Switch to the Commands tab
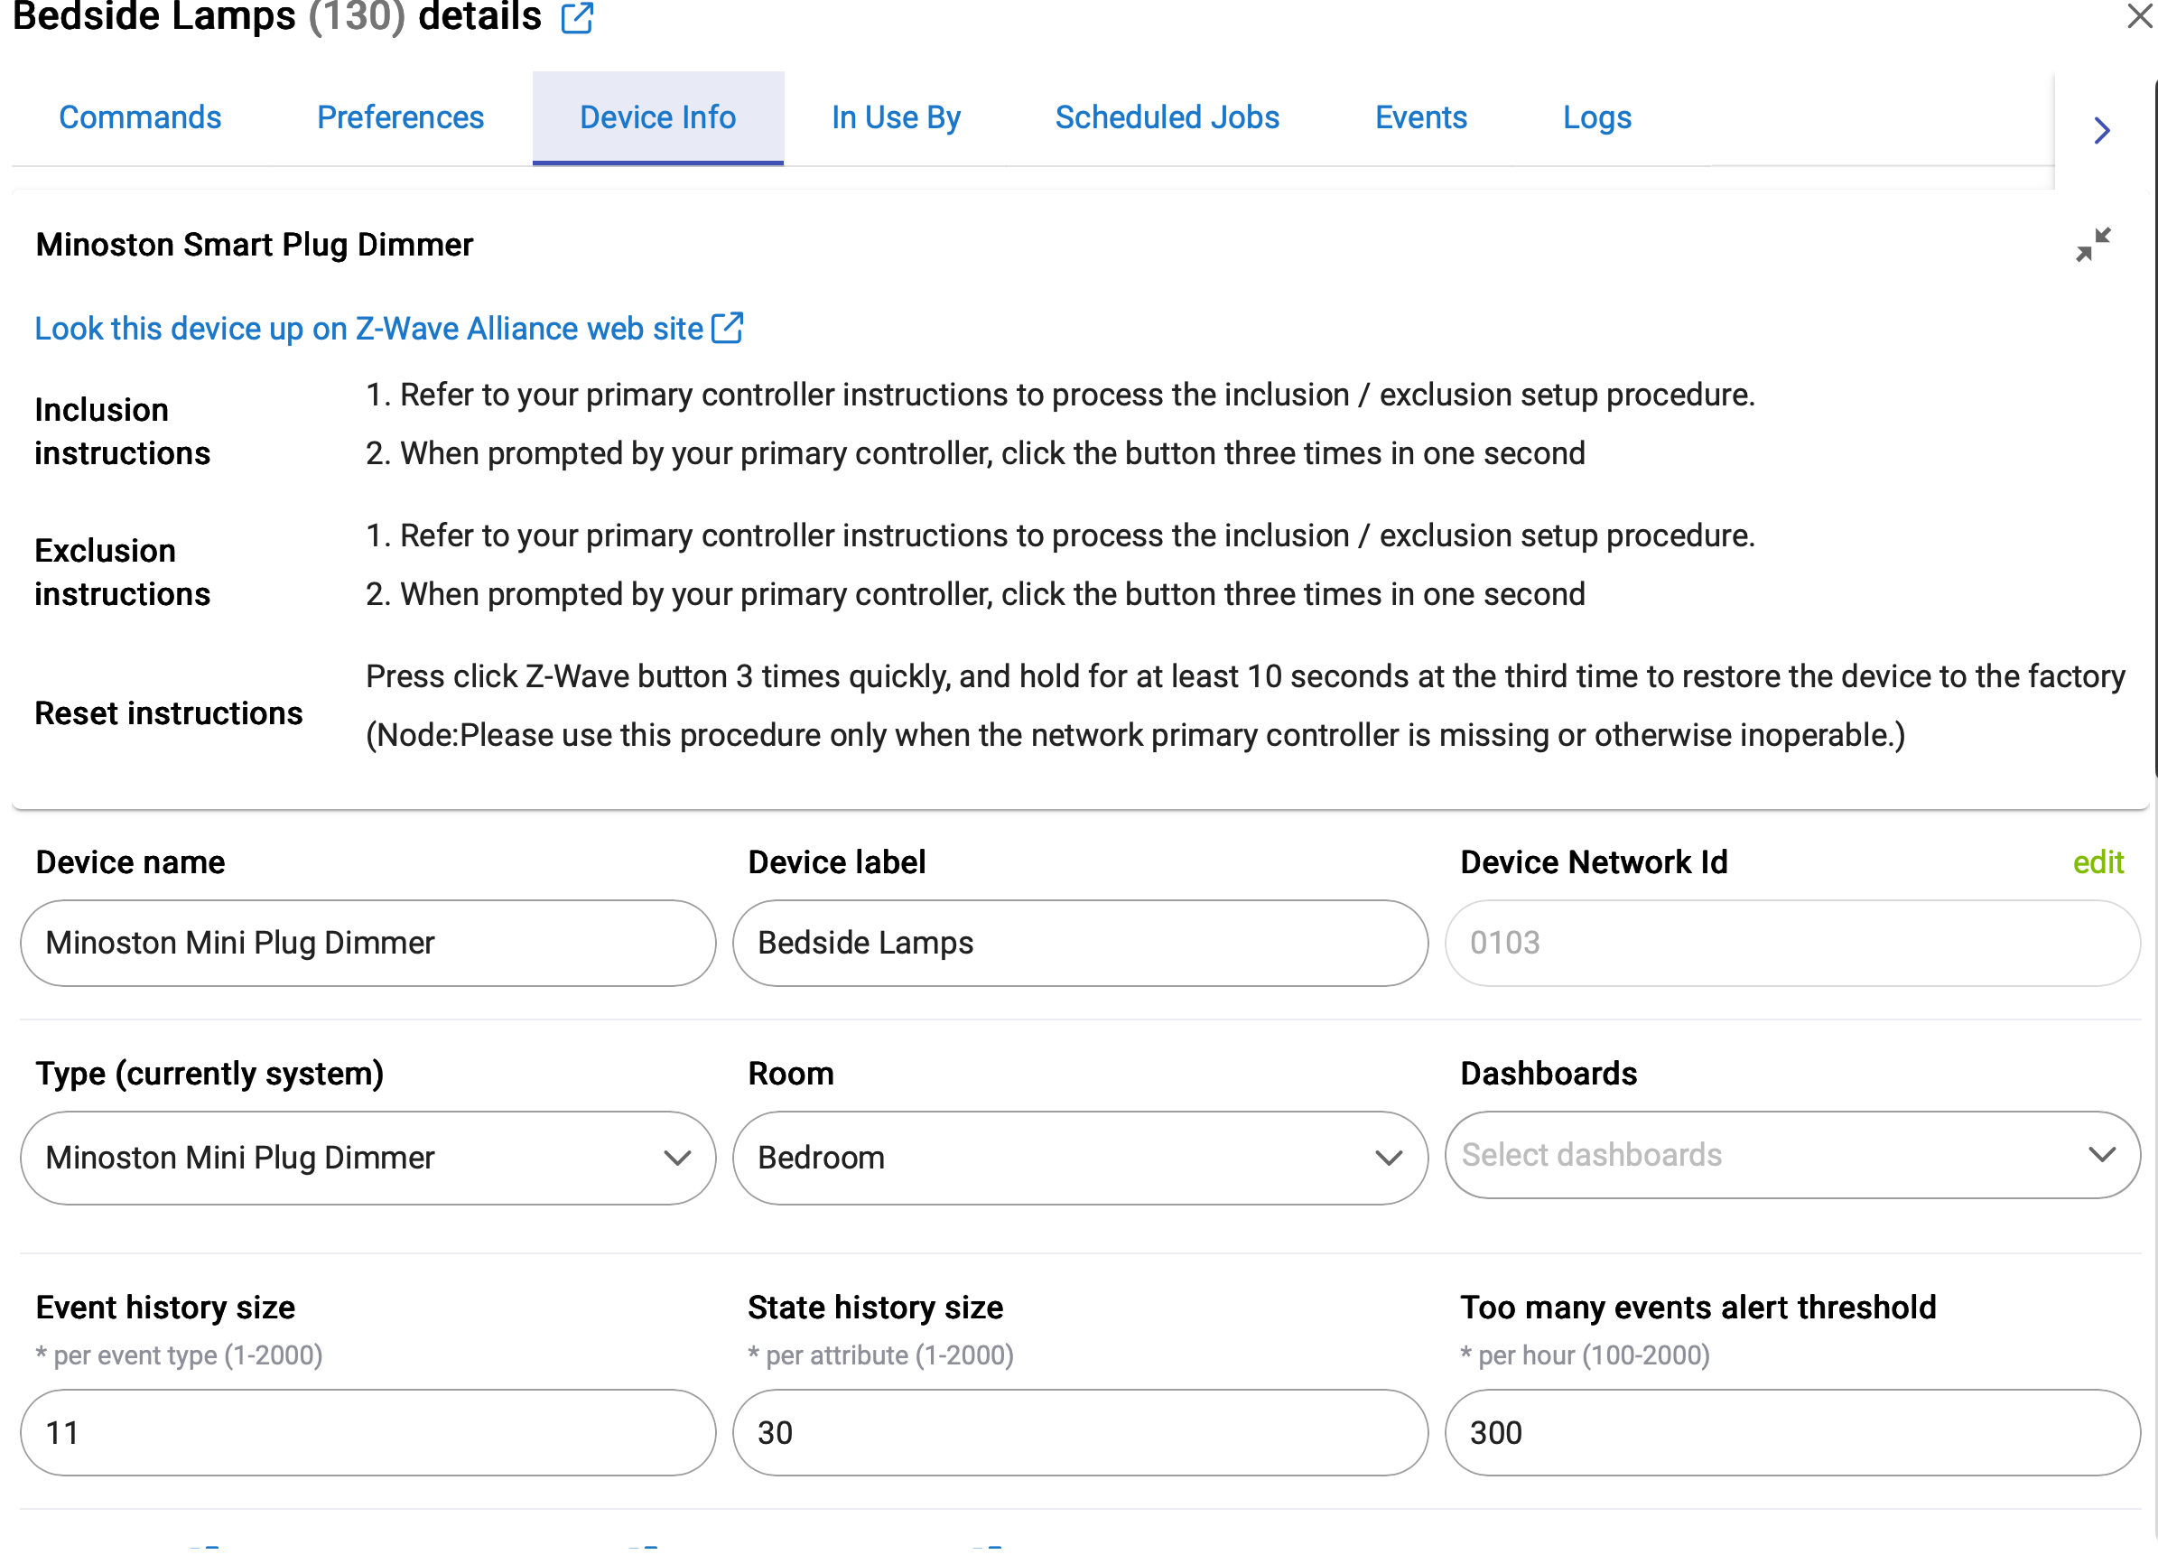This screenshot has width=2158, height=1564. (140, 118)
